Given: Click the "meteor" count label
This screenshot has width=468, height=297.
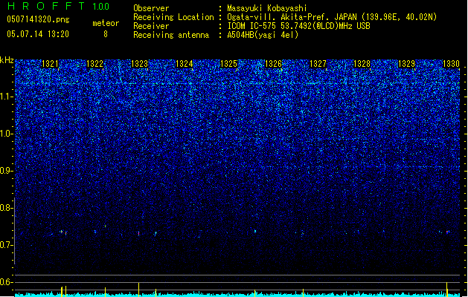Looking at the screenshot, I should 106,23.
